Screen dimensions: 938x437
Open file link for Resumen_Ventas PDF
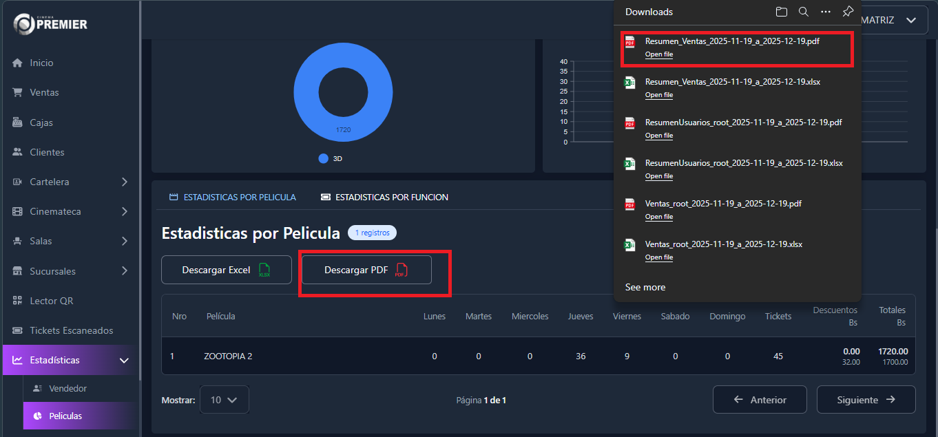tap(659, 54)
